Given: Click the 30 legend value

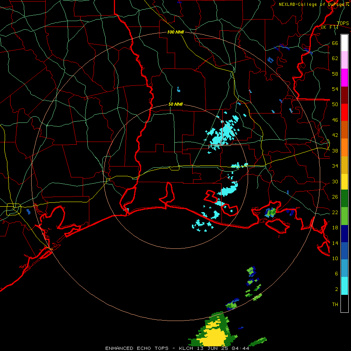Looking at the screenshot, I should pos(335,181).
